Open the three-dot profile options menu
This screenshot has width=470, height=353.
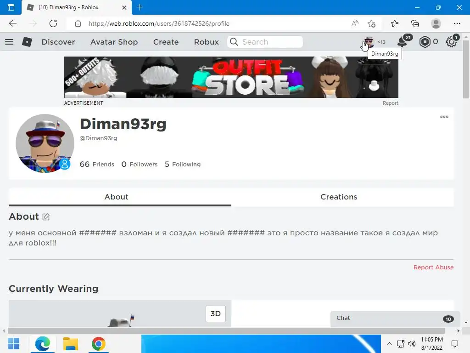[444, 117]
